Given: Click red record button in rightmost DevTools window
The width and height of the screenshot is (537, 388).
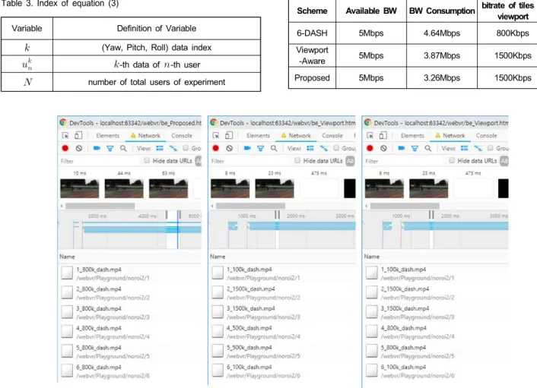Looking at the screenshot, I should pyautogui.click(x=370, y=148).
